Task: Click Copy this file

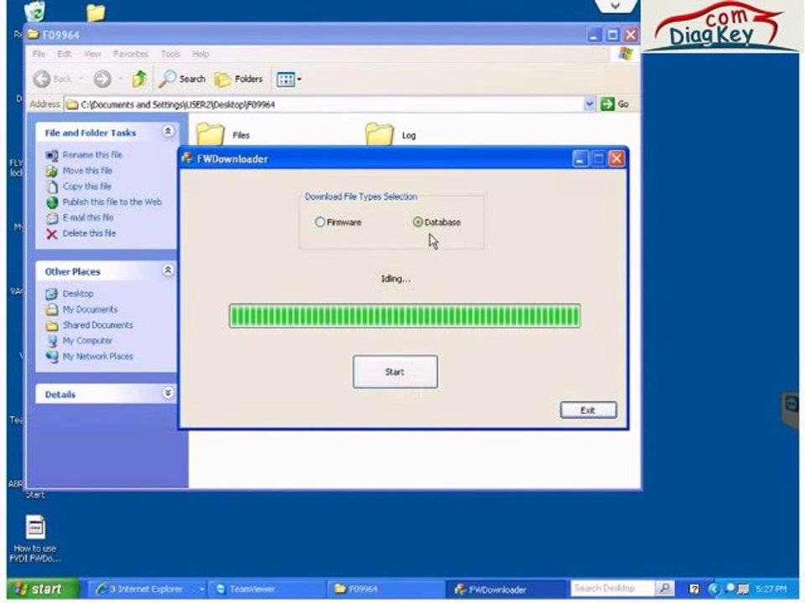Action: tap(86, 186)
